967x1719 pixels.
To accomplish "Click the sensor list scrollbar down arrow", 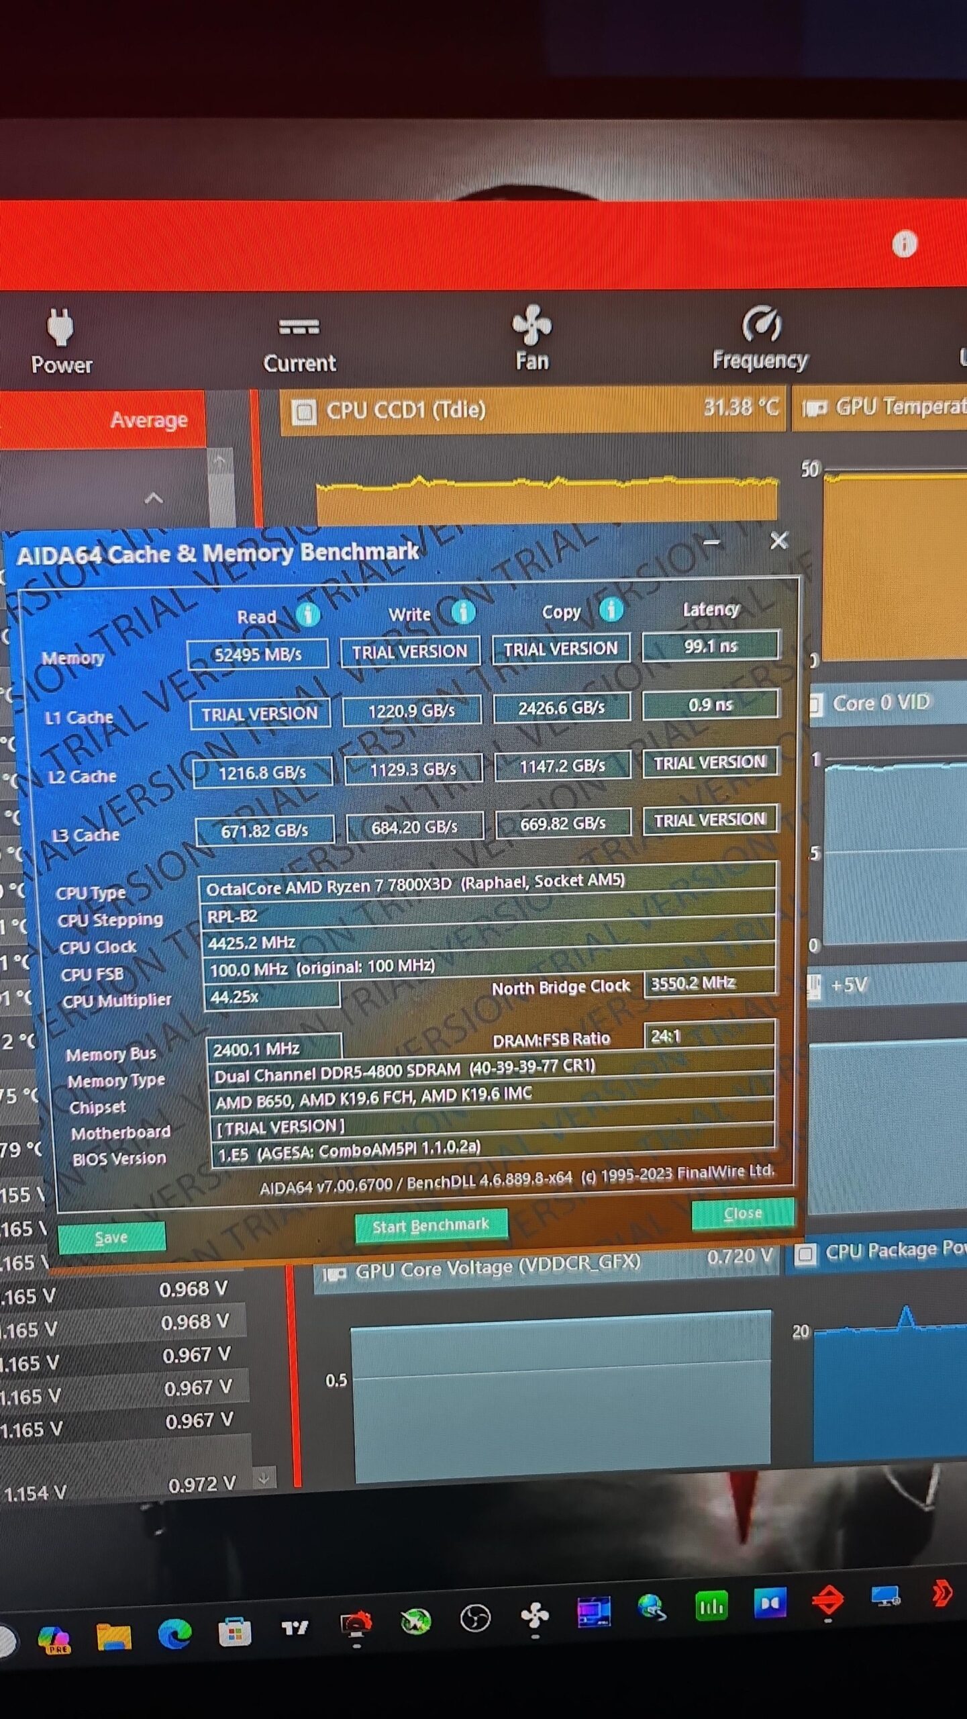I will [x=264, y=1478].
